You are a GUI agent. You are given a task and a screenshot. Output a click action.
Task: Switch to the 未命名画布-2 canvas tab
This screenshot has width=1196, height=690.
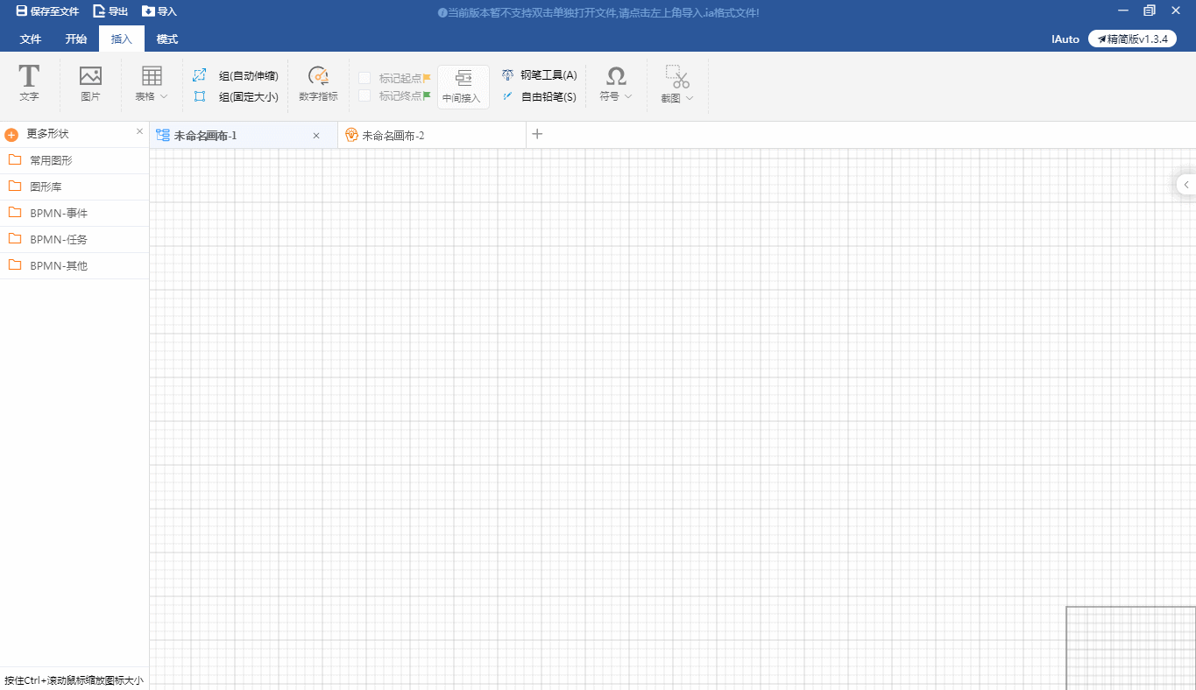pyautogui.click(x=393, y=136)
